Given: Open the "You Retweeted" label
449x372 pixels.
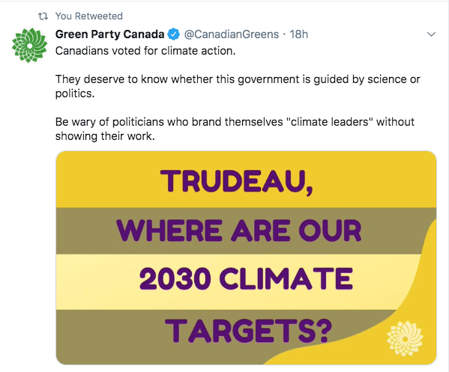Looking at the screenshot, I should click(x=89, y=16).
